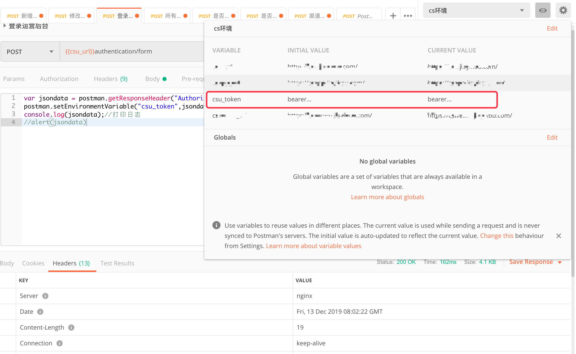Viewport: 576px width, 354px height.
Task: Click Edit next to Globals
Action: (x=552, y=137)
